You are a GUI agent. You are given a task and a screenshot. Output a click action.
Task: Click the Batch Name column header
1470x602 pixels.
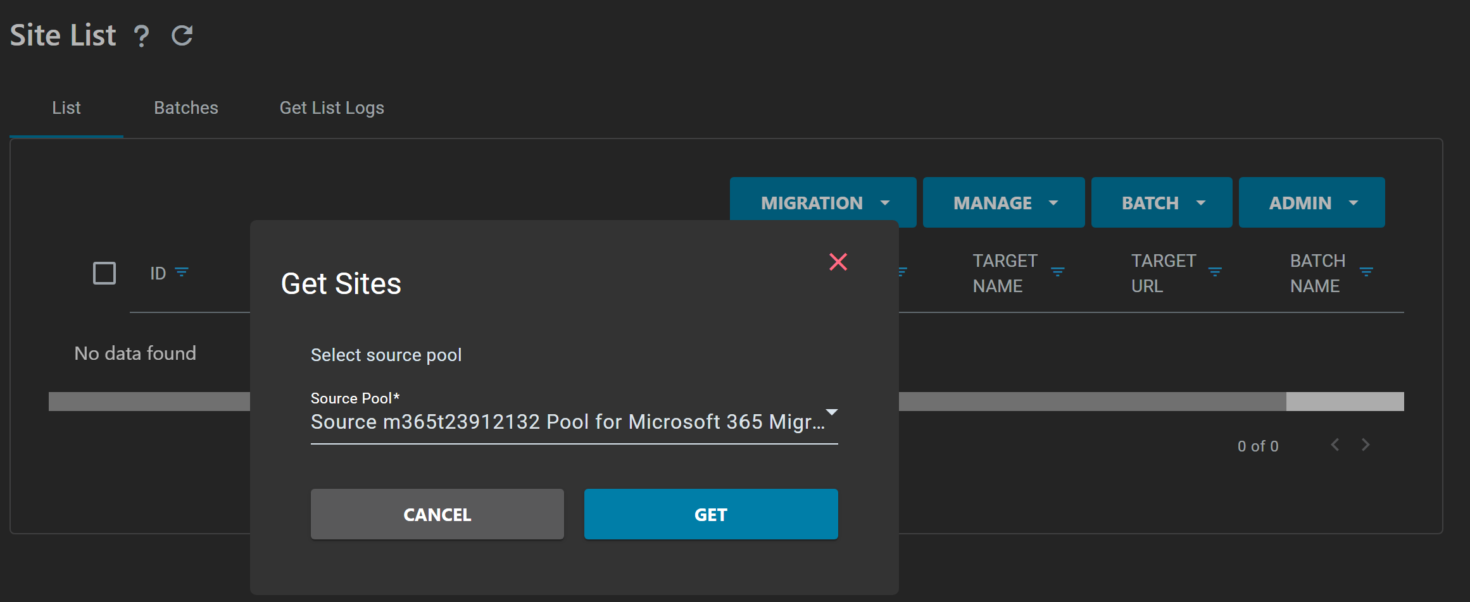click(1317, 273)
